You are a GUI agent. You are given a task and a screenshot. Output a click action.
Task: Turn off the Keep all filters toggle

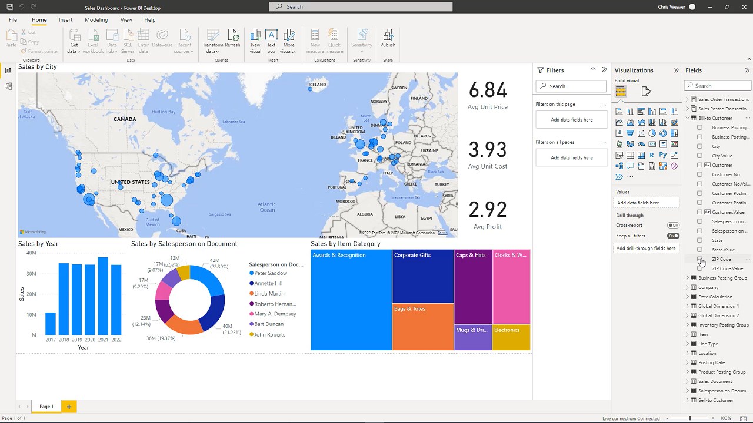pyautogui.click(x=673, y=236)
